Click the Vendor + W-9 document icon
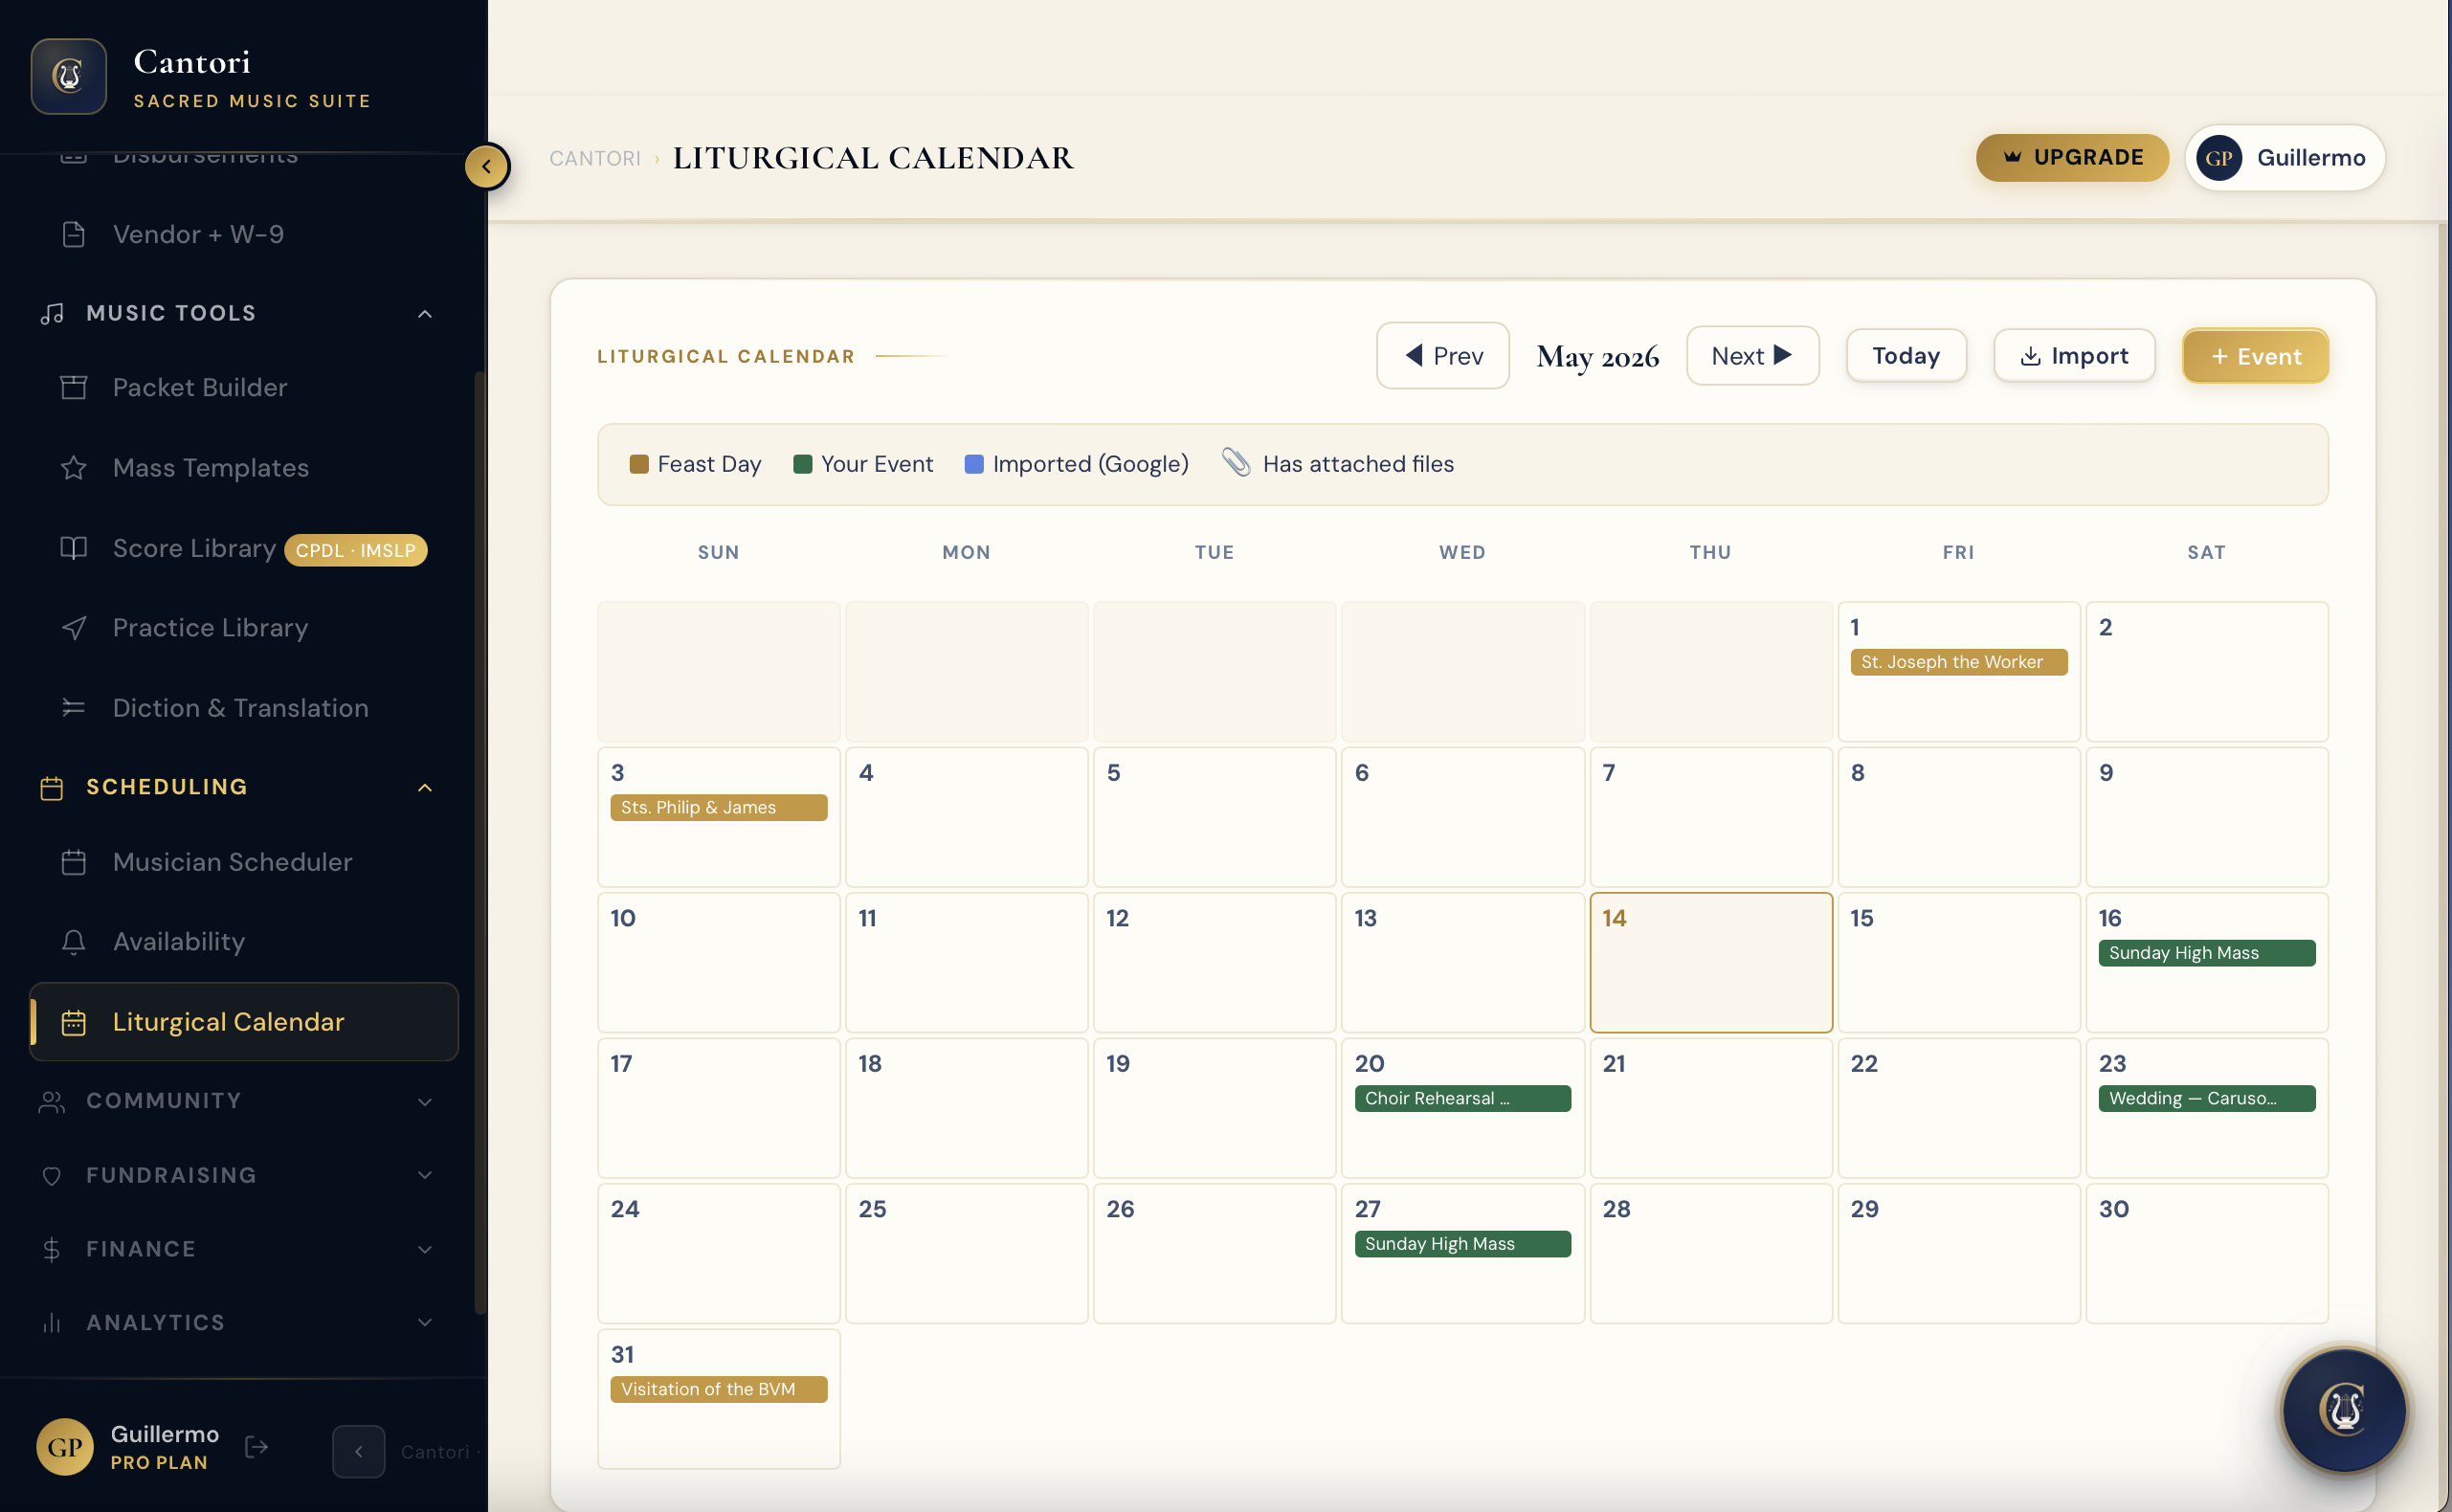The width and height of the screenshot is (2452, 1512). coord(73,234)
